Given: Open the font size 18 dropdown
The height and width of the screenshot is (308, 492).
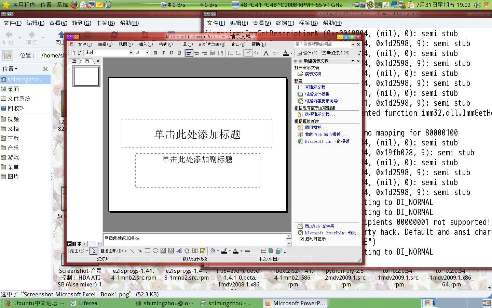Looking at the screenshot, I should 148,53.
